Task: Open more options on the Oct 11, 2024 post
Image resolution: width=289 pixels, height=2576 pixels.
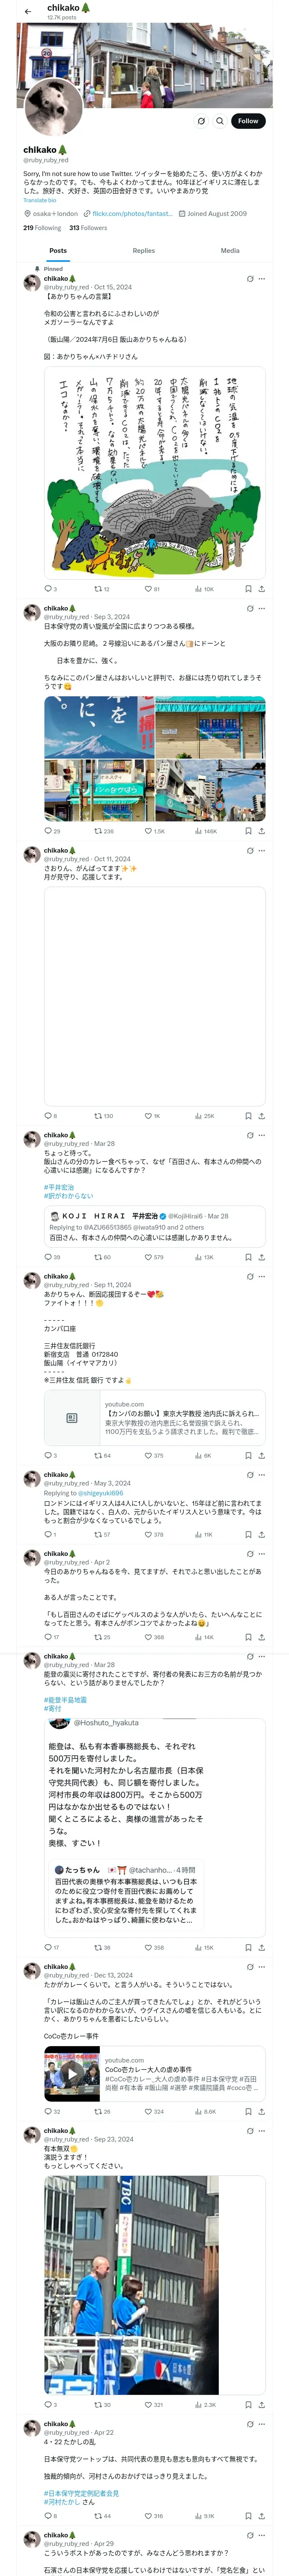Action: coord(262,851)
